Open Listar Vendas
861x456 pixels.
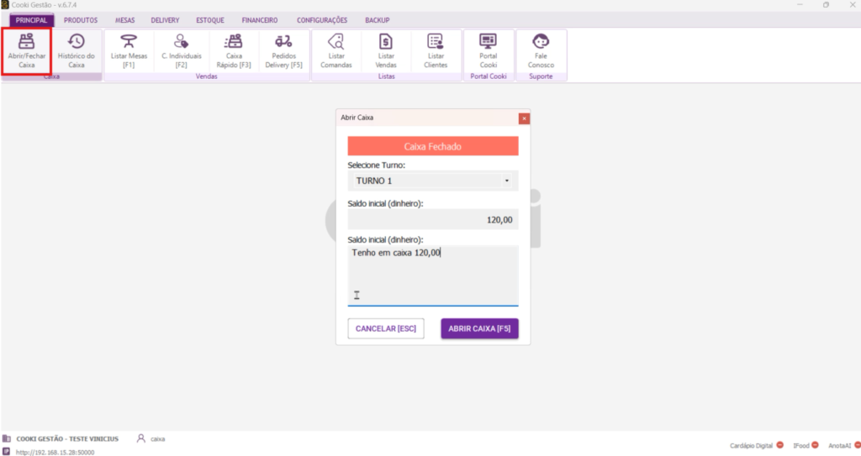(x=386, y=50)
